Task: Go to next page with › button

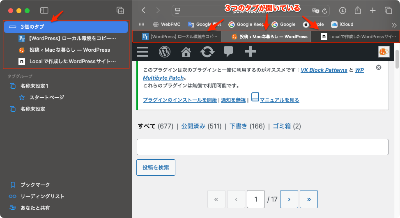Action: (x=289, y=199)
